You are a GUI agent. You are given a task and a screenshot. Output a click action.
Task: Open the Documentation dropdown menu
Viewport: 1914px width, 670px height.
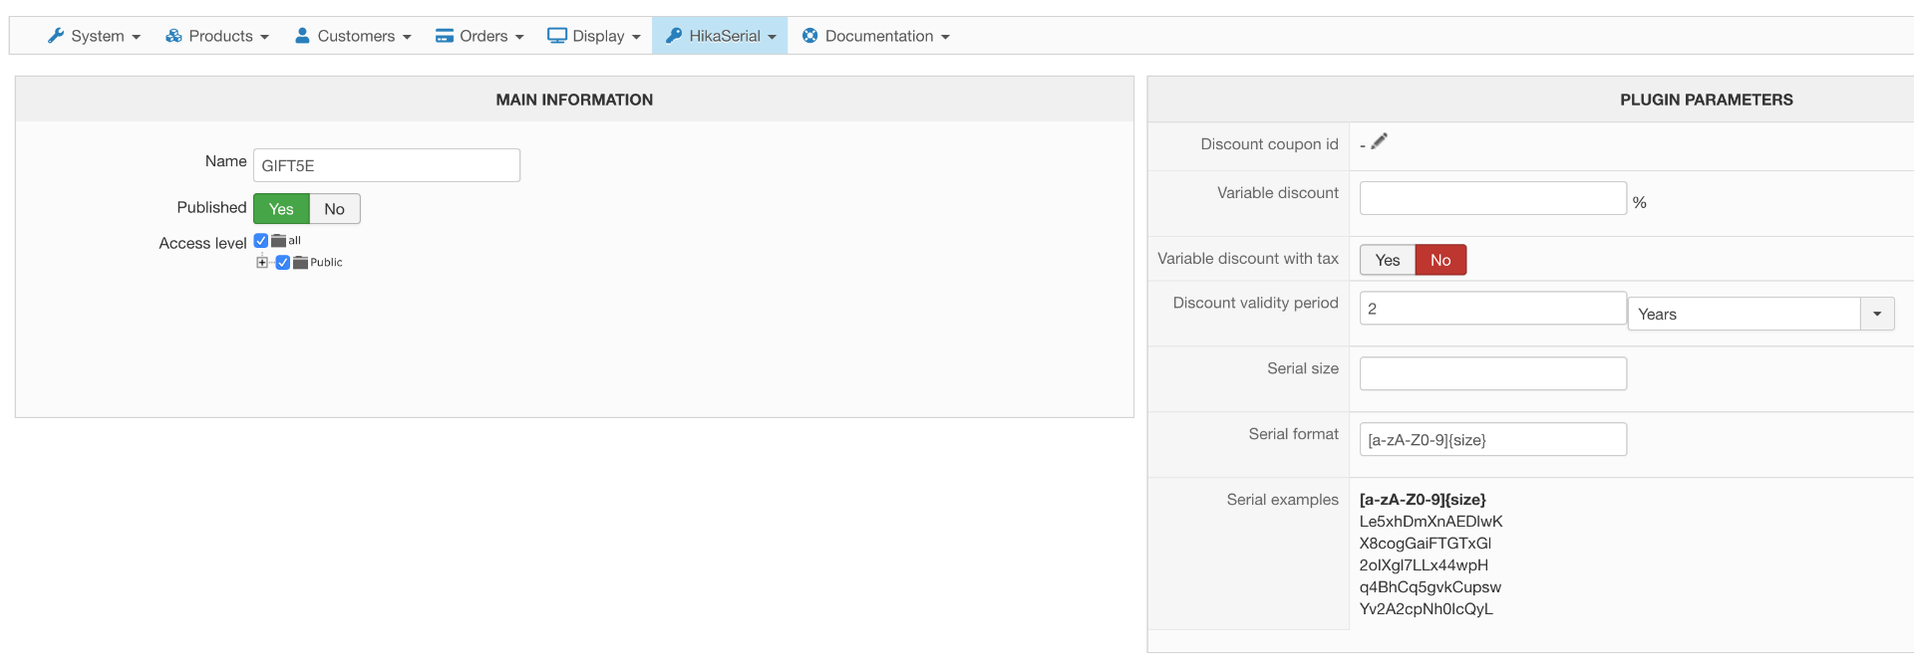click(x=877, y=36)
